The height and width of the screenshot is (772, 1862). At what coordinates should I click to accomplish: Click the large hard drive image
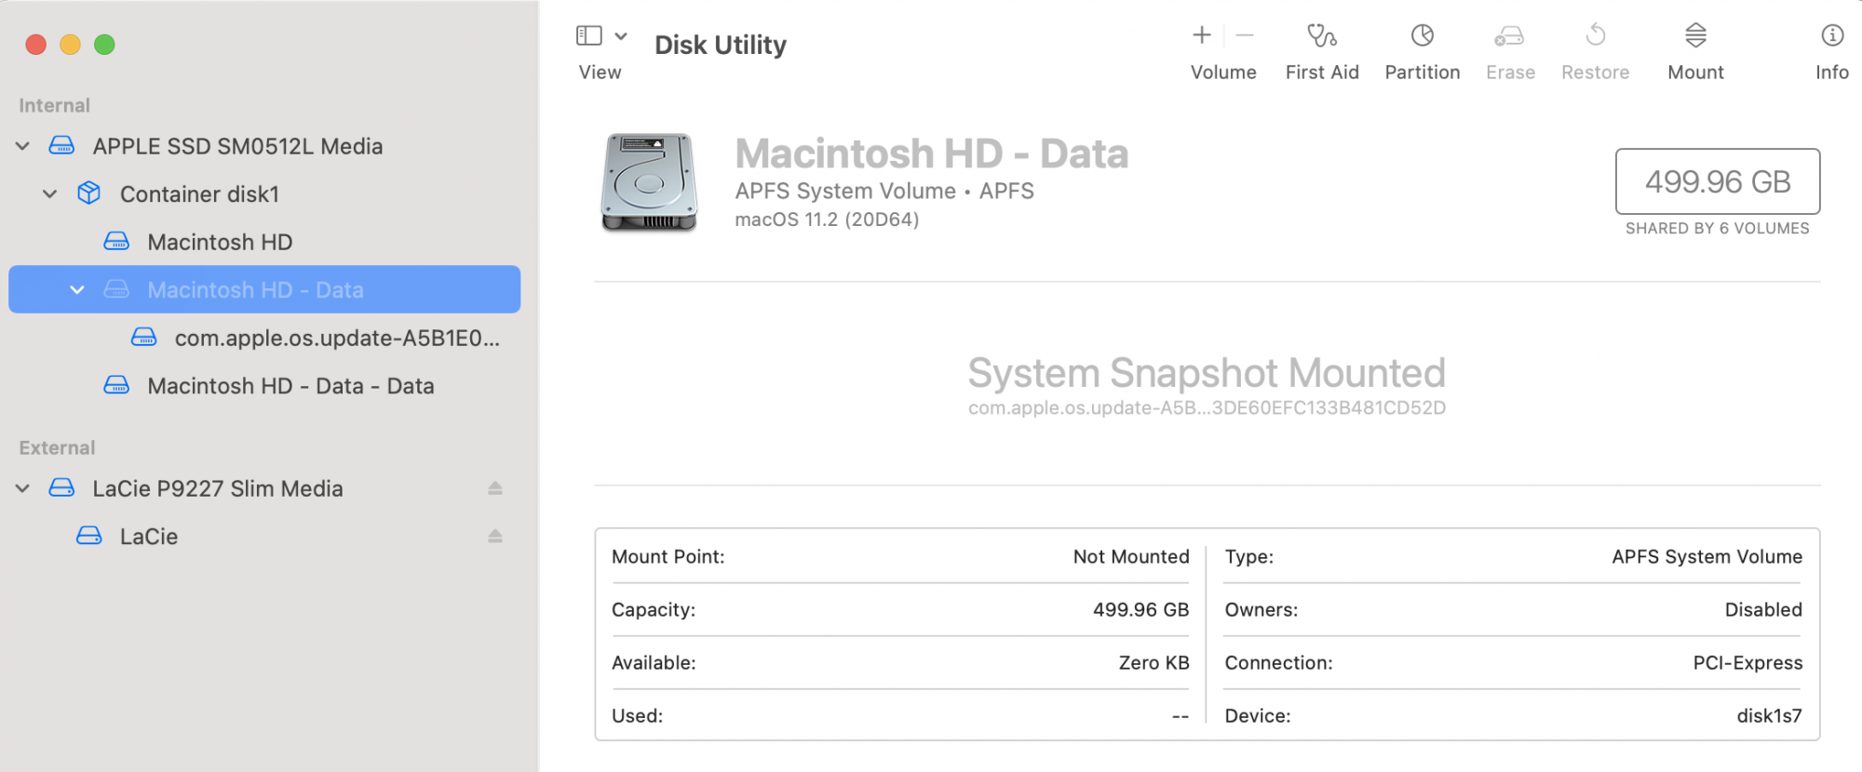click(649, 182)
